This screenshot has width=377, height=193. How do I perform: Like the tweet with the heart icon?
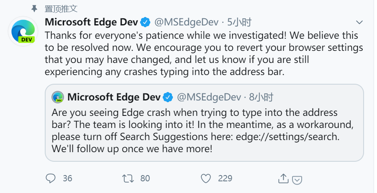pyautogui.click(x=205, y=178)
